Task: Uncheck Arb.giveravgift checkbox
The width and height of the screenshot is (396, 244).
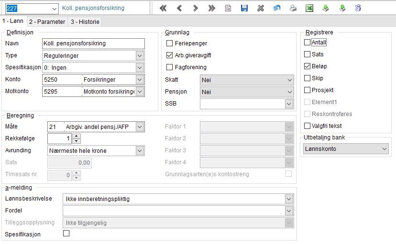Action: pos(169,55)
